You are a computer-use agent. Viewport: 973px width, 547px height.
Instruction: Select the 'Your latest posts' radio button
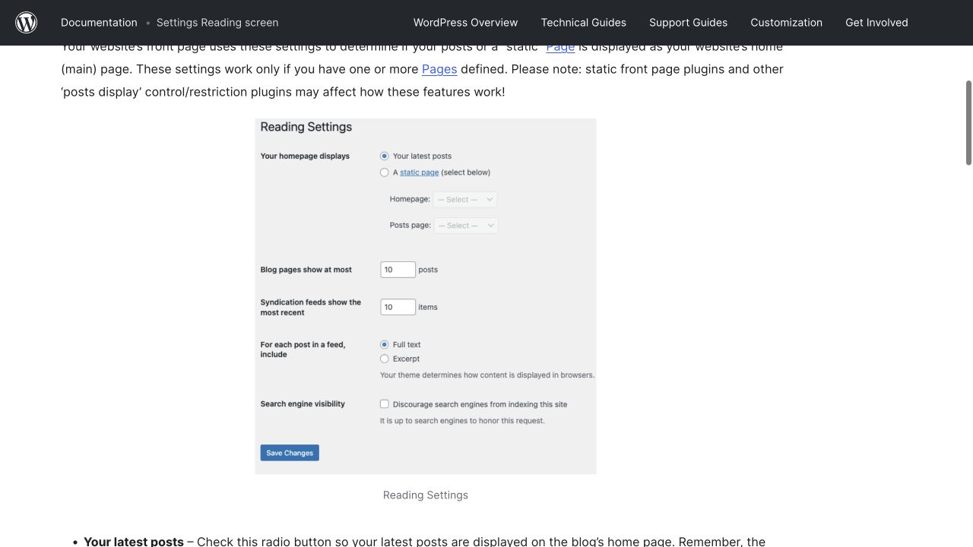(x=385, y=156)
